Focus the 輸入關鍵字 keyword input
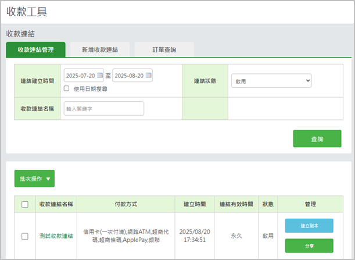The height and width of the screenshot is (260, 355). tap(103, 109)
